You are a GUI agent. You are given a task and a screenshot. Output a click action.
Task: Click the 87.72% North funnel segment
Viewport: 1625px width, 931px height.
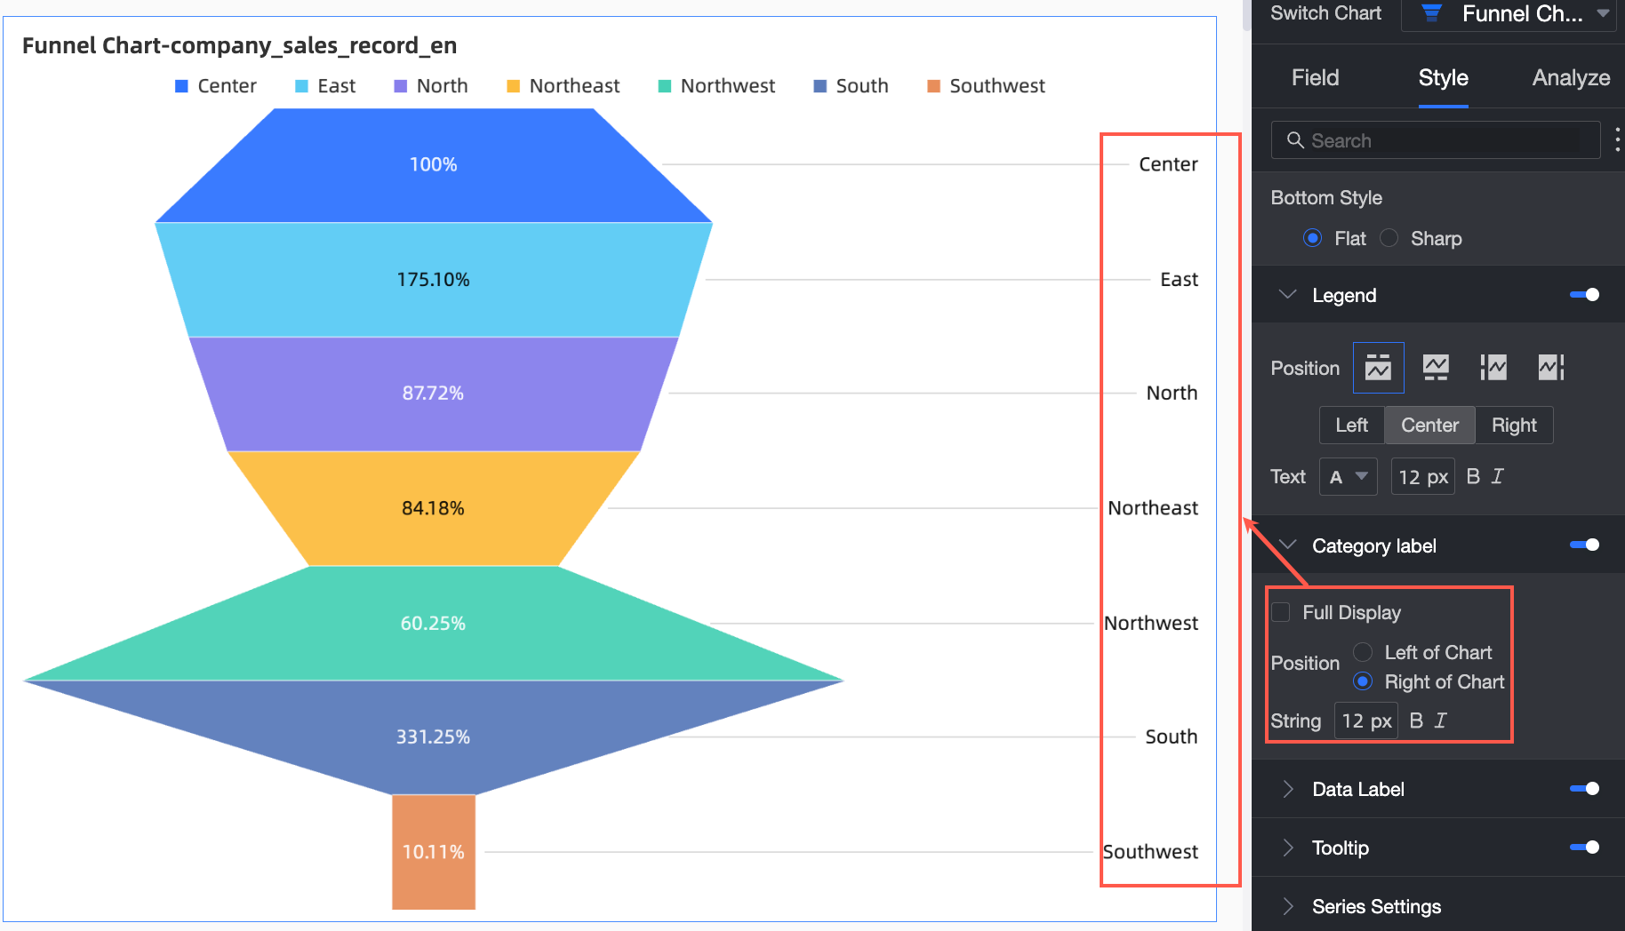tap(433, 394)
